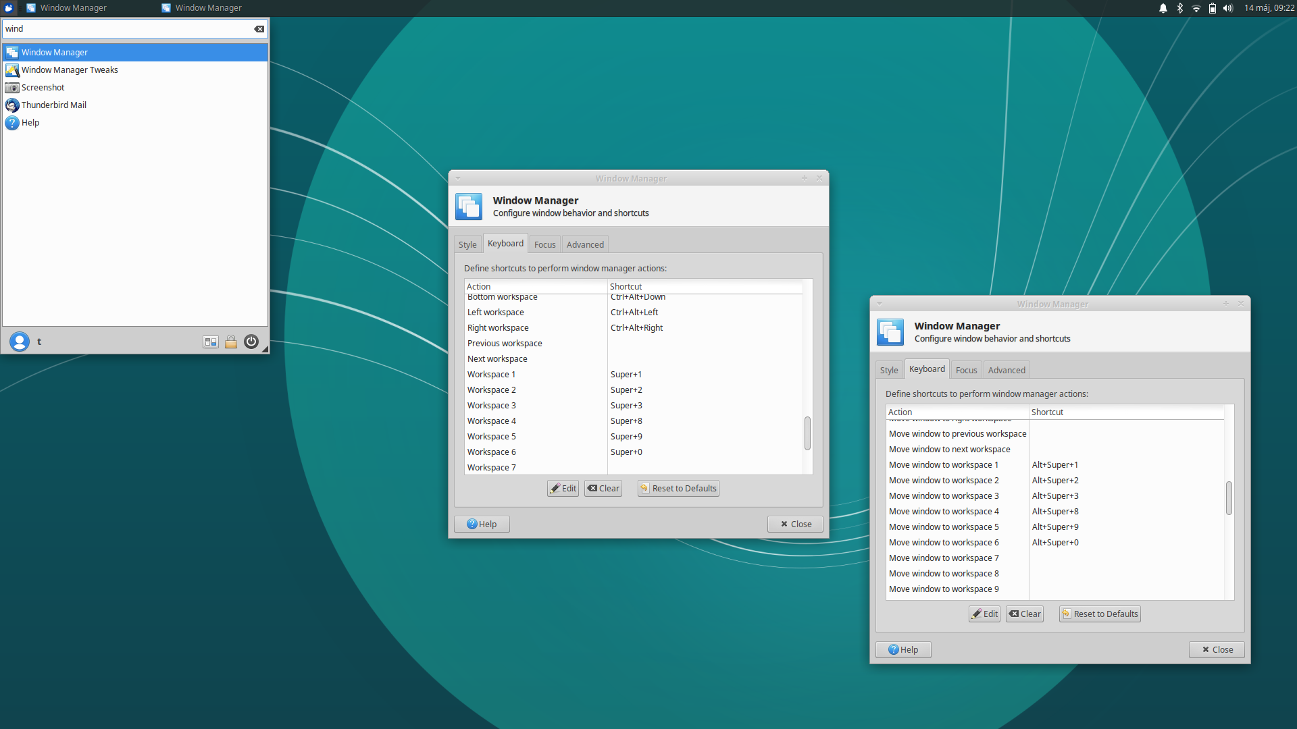This screenshot has width=1297, height=729.
Task: Select Workspace 4 row in shortcut list
Action: click(x=491, y=421)
